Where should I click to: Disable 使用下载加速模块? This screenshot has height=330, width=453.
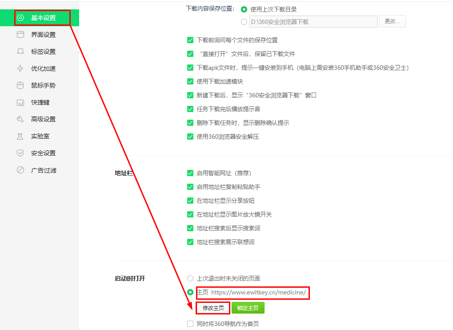pyautogui.click(x=190, y=81)
